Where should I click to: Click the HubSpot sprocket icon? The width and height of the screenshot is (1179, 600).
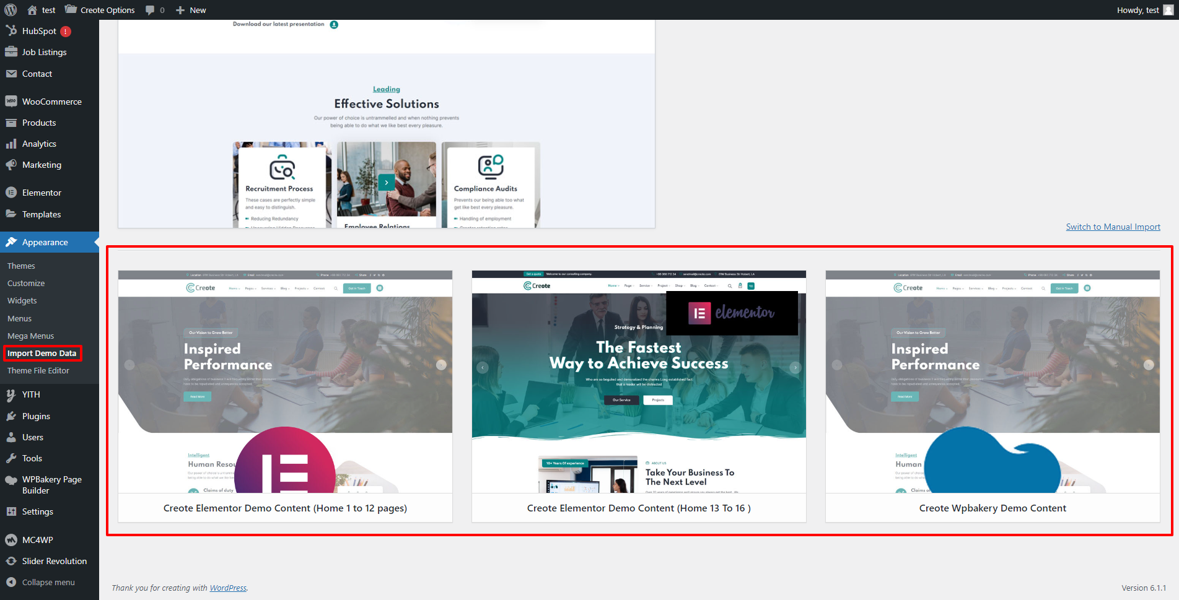11,31
